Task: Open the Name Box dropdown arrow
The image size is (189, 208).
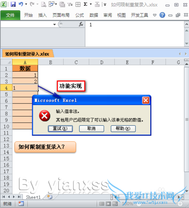Action: pos(54,24)
